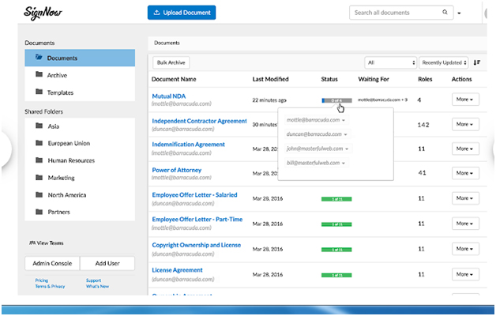The height and width of the screenshot is (316, 496).
Task: Open the Marketing shared folder
Action: 80,178
